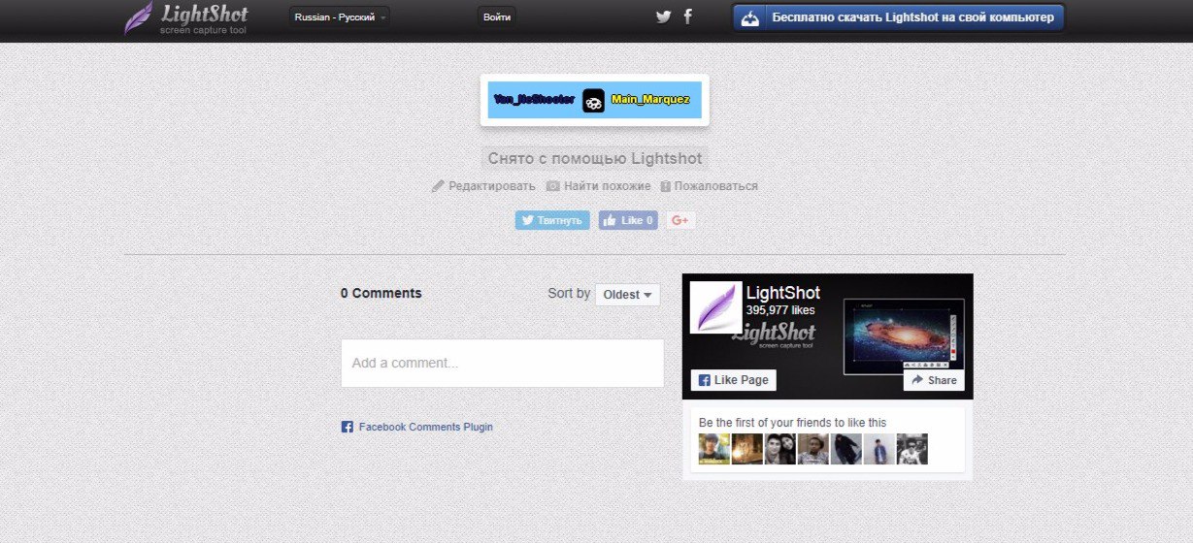Click the Facebook Like 0 button
The image size is (1193, 543).
tap(628, 220)
